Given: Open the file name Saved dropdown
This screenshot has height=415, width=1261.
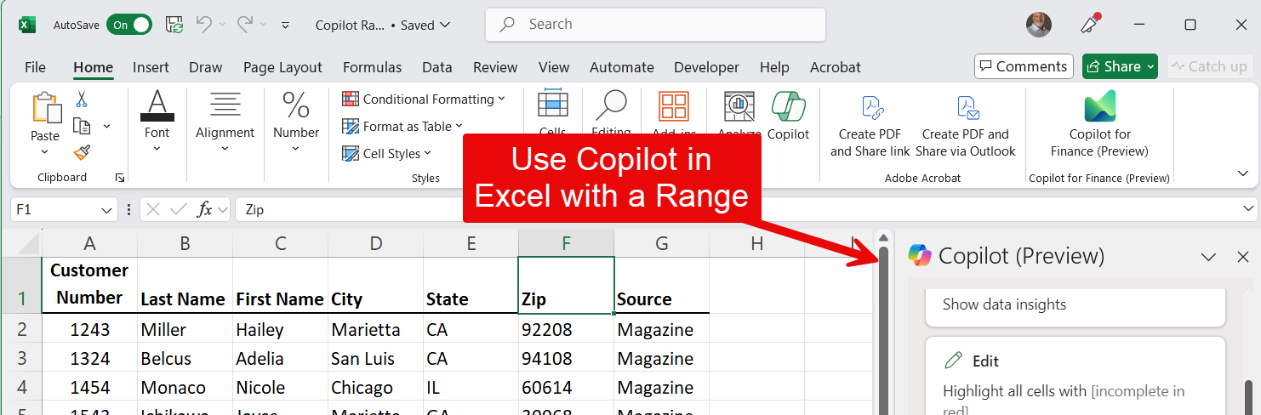Looking at the screenshot, I should point(383,26).
